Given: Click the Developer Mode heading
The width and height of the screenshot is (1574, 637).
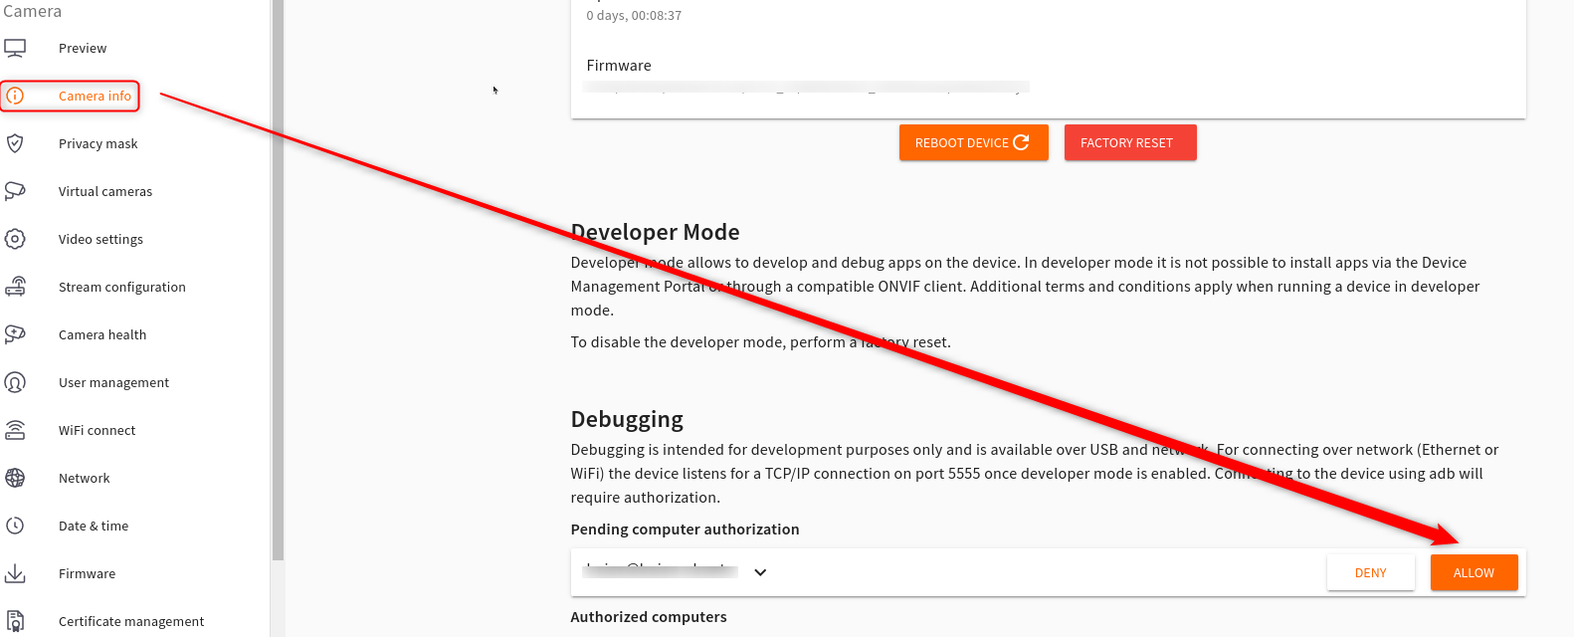Looking at the screenshot, I should [x=655, y=232].
